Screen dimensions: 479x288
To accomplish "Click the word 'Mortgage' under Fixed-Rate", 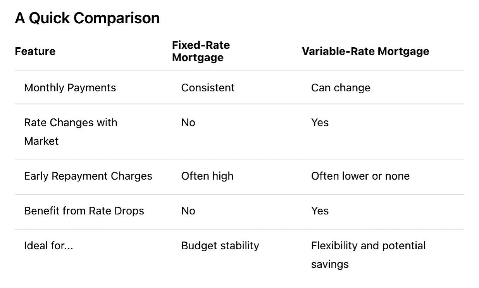I will (x=198, y=58).
